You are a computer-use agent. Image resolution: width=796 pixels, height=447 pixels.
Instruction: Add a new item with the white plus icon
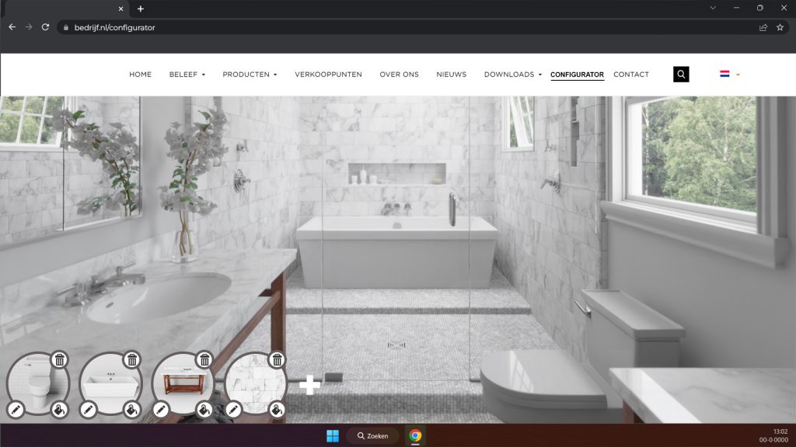point(309,385)
